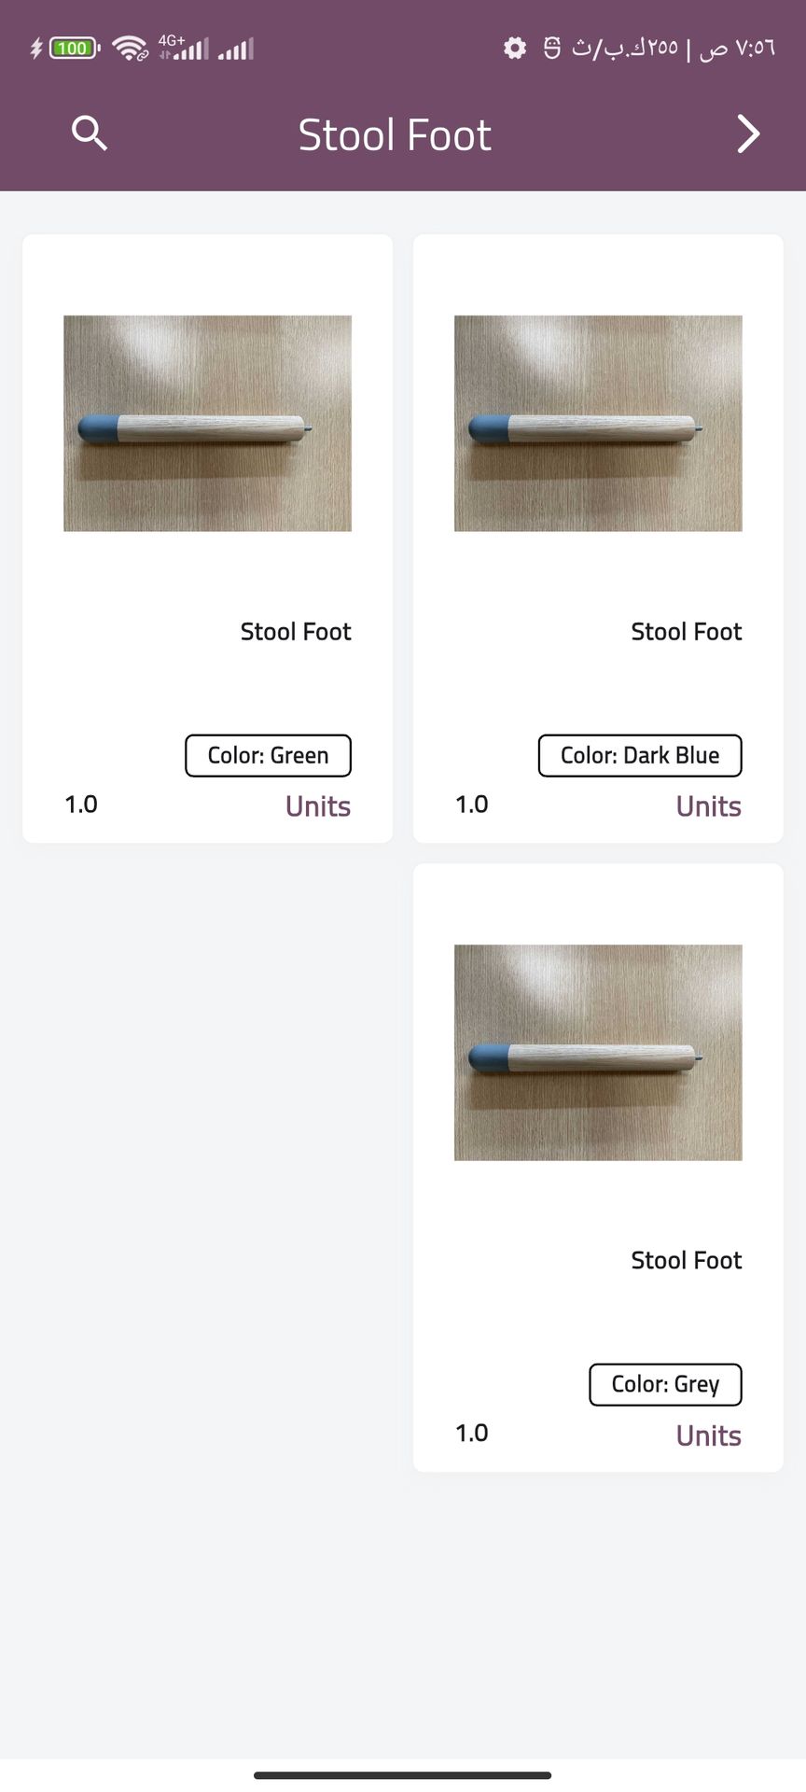Image resolution: width=806 pixels, height=1792 pixels.
Task: Tap the Wi-Fi status icon
Action: coord(130,48)
